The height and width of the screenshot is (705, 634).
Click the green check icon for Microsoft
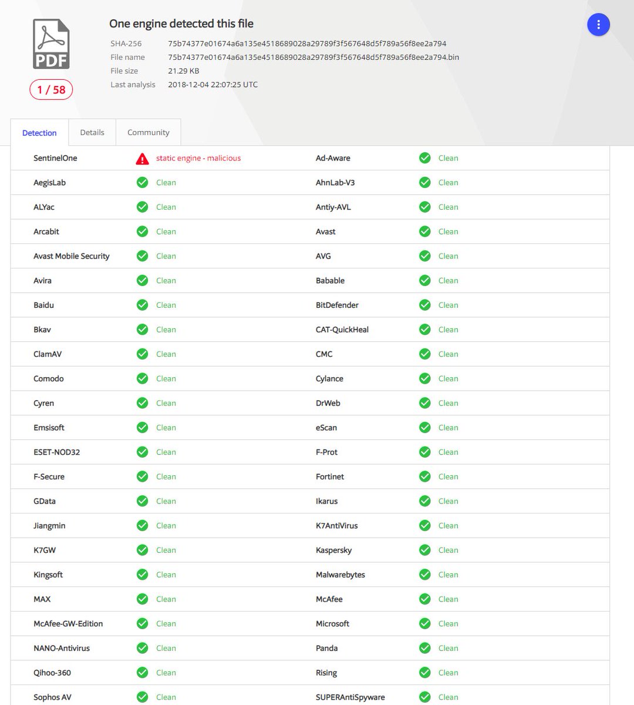424,624
